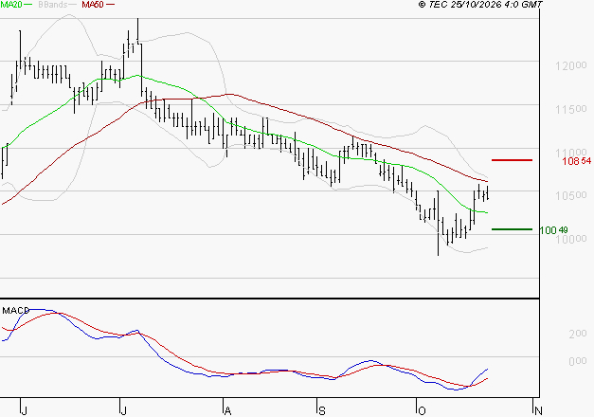Click the 10500 price axis label
Viewport: 594px width, 417px height.
(x=571, y=196)
